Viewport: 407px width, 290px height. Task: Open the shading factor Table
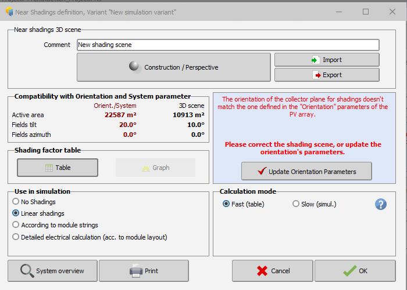coord(58,168)
